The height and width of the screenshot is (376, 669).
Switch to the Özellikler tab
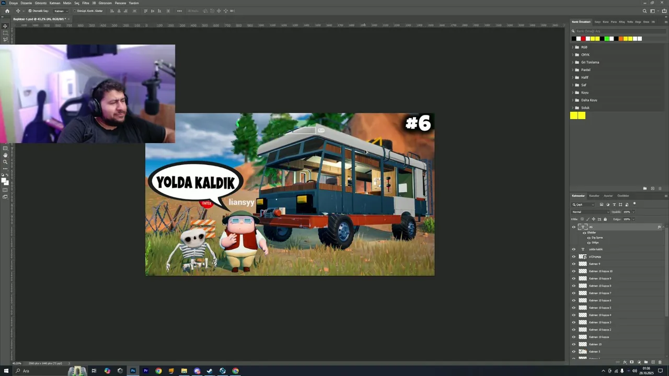pyautogui.click(x=623, y=196)
